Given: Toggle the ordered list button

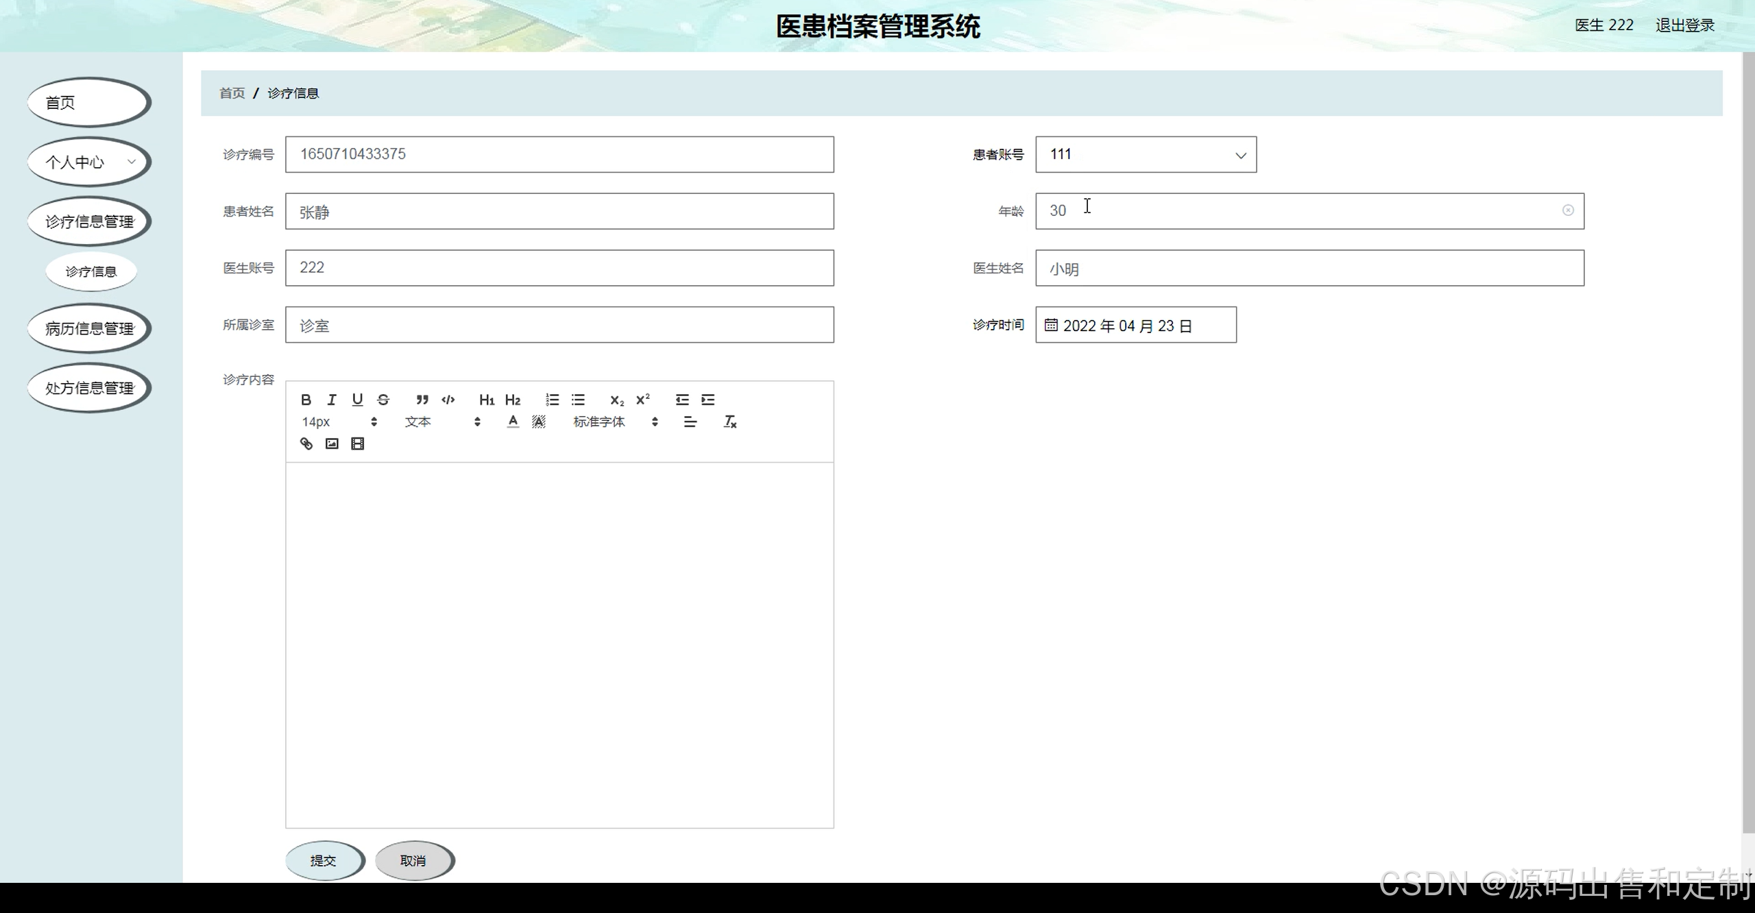Looking at the screenshot, I should pyautogui.click(x=553, y=400).
